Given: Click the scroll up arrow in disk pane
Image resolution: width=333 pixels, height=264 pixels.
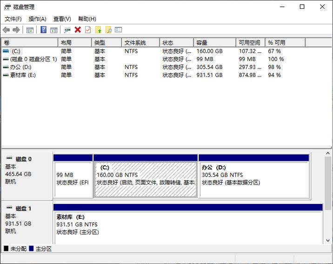Looking at the screenshot, I should click(x=328, y=153).
